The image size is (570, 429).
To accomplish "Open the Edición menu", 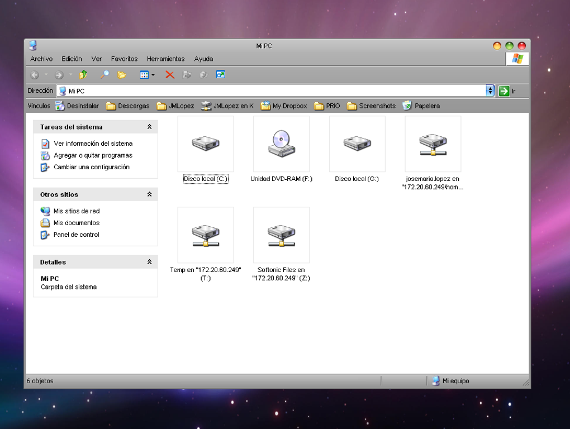I will tap(72, 59).
